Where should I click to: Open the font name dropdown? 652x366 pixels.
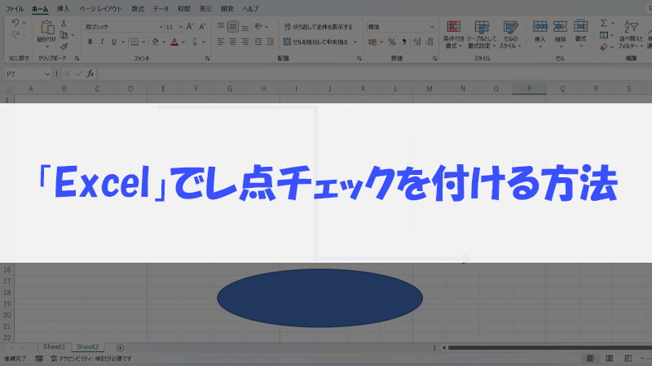click(x=162, y=26)
